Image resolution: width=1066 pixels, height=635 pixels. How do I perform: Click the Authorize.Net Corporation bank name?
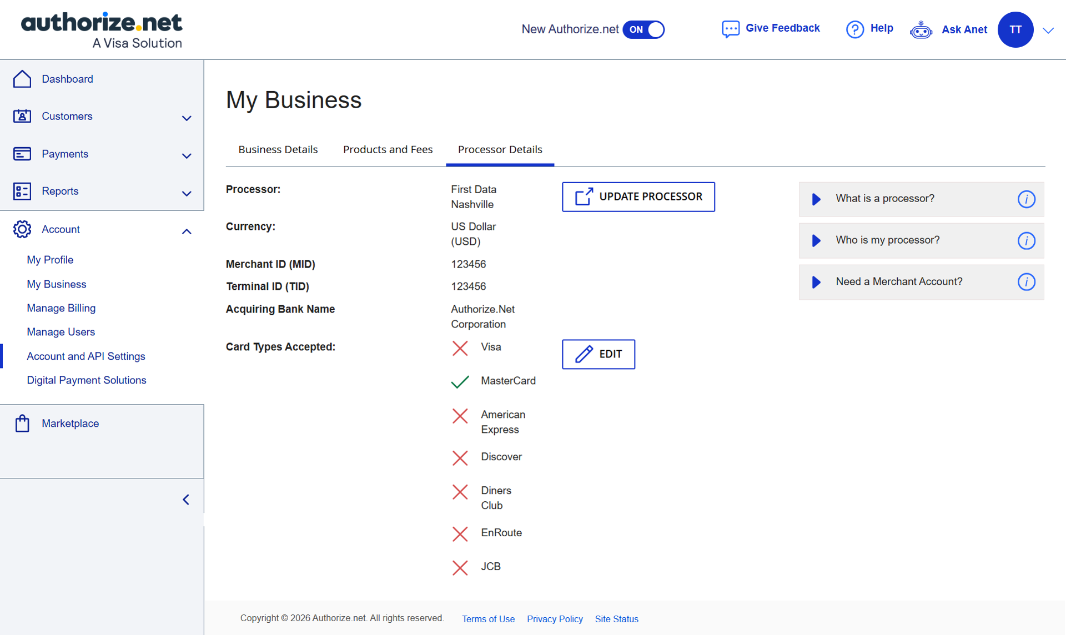483,316
